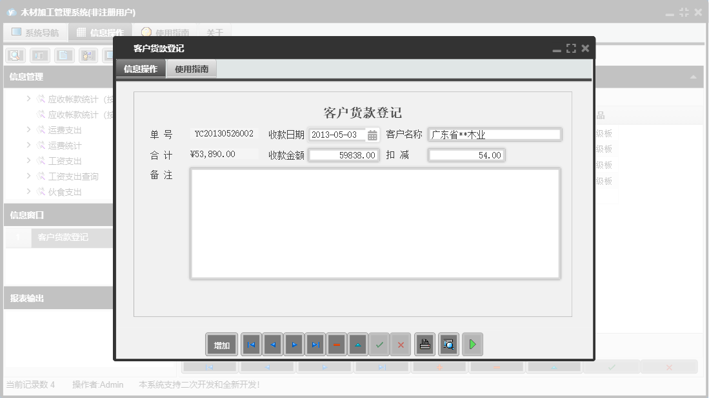Open print preview with the magnifier-printer icon

(448, 345)
